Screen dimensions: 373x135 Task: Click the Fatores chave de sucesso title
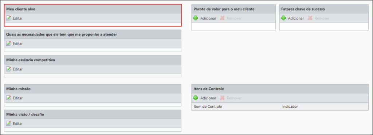[303, 9]
